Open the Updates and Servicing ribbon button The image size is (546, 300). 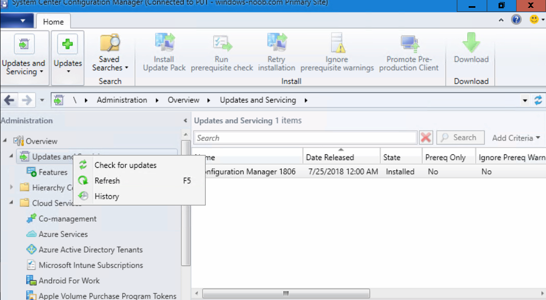(24, 57)
